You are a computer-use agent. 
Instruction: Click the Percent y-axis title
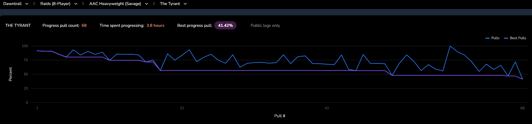(x=10, y=74)
